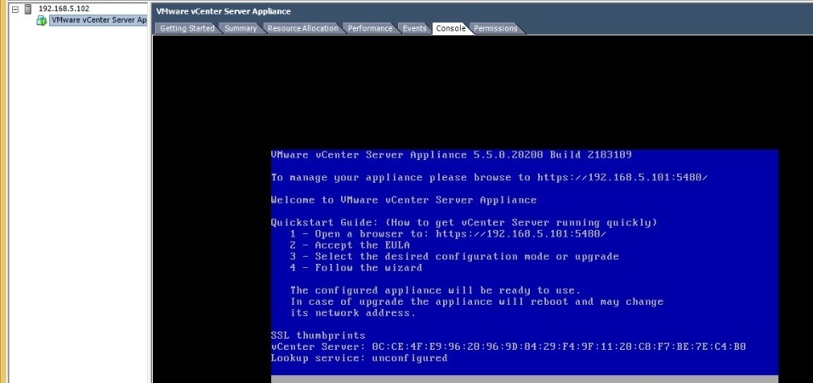Click step 3 'Select the desired configuration mode' line
Screen dimensions: 813x383
tap(454, 256)
